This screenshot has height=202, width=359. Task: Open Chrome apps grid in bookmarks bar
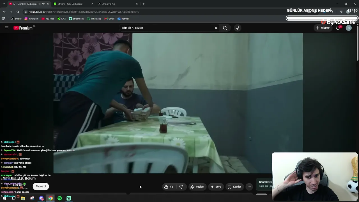point(4,19)
